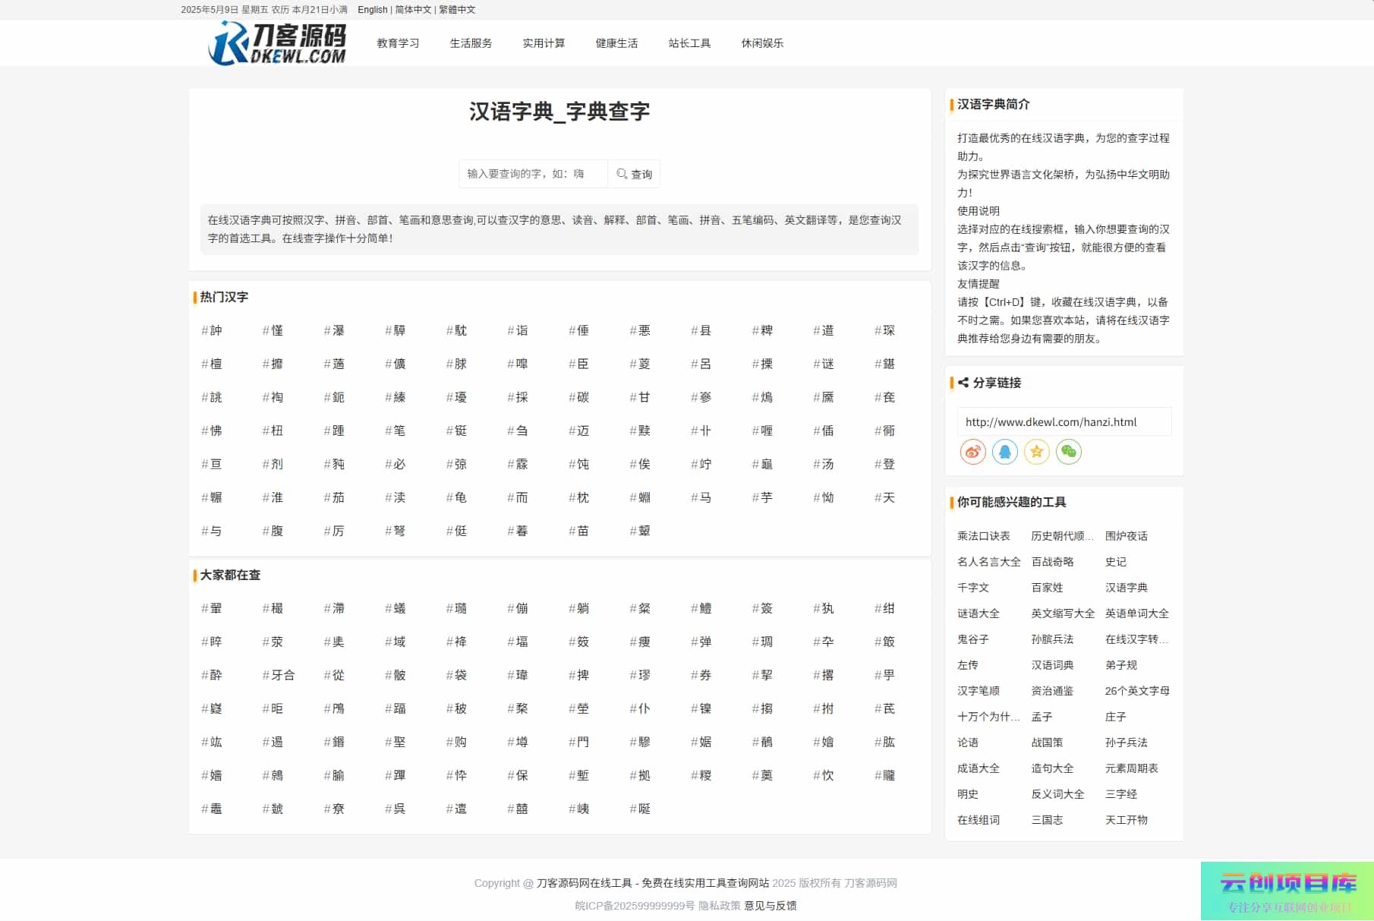Open the 汉字笔顺 tool link
This screenshot has height=921, width=1374.
978,691
